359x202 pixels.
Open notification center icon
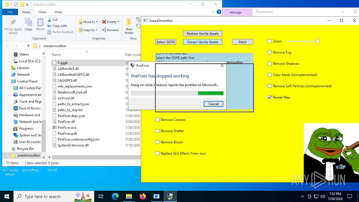(350, 196)
